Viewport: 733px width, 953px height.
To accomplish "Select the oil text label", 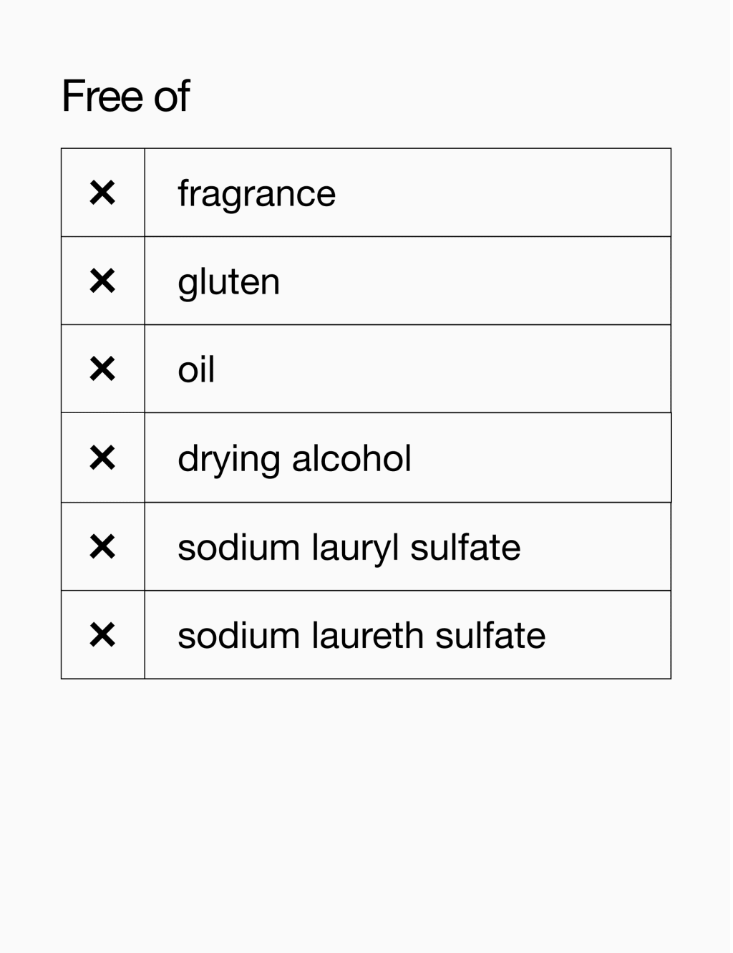I will [196, 369].
